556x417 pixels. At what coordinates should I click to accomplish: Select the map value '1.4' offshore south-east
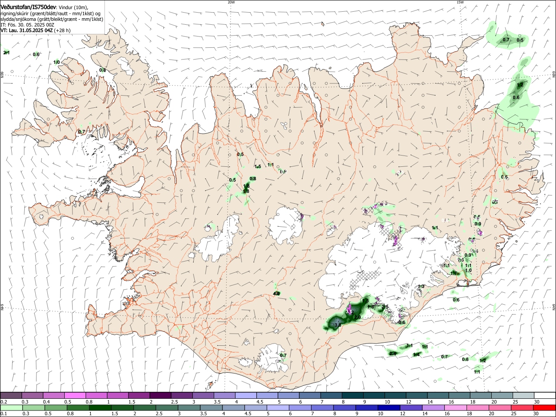click(417, 355)
